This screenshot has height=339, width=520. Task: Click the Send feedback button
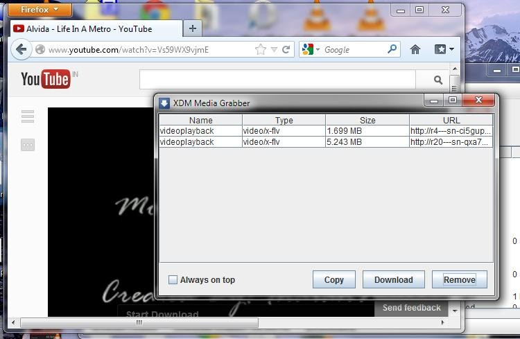tap(412, 308)
